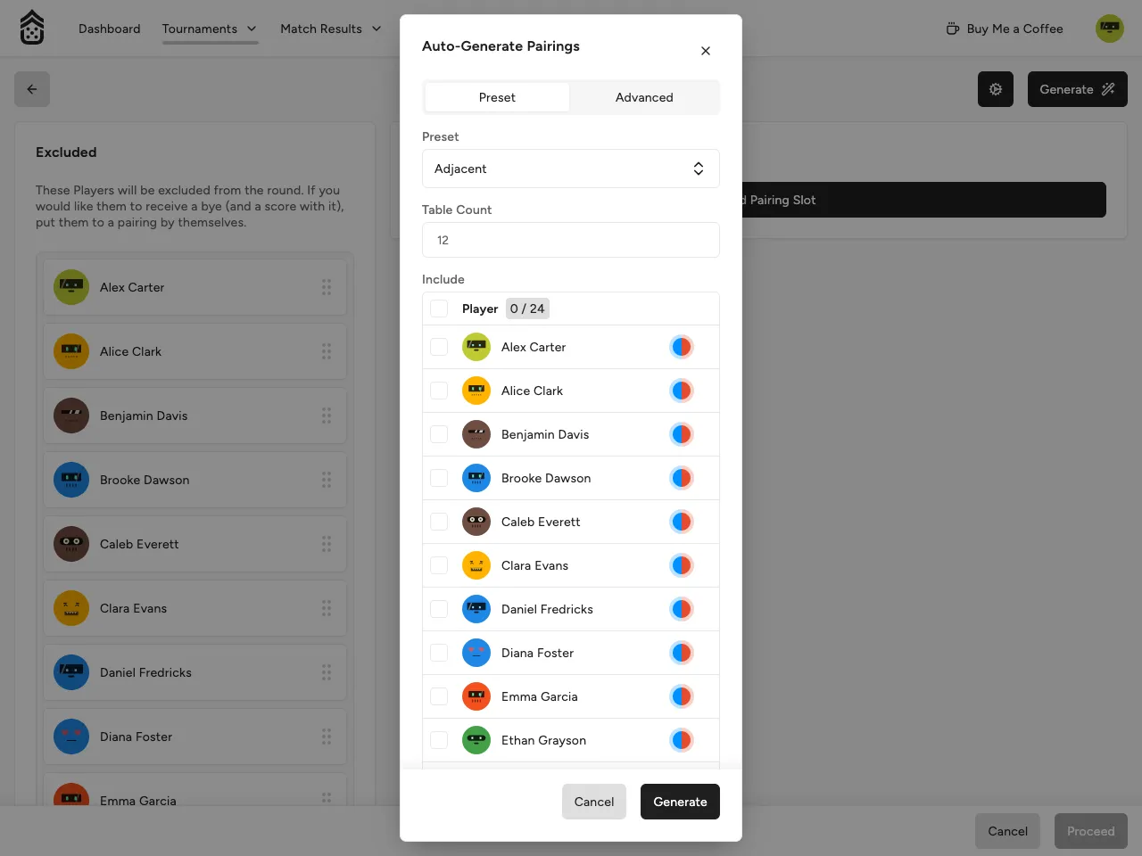
Task: Click the coffee cup icon
Action: pyautogui.click(x=953, y=29)
